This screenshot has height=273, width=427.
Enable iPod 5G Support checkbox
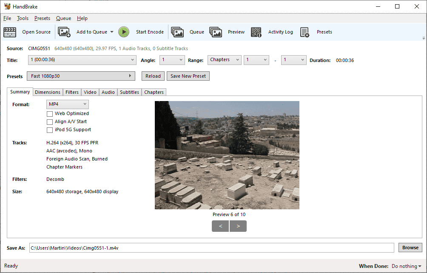tap(50, 130)
